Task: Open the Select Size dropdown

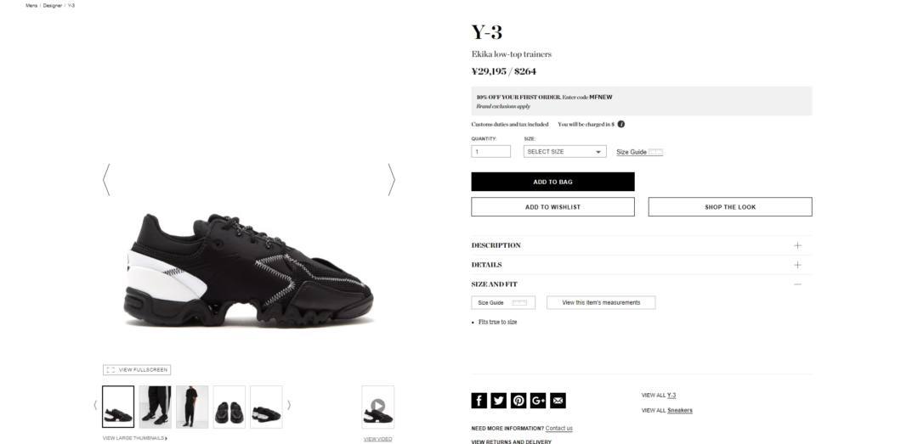Action: pos(565,151)
